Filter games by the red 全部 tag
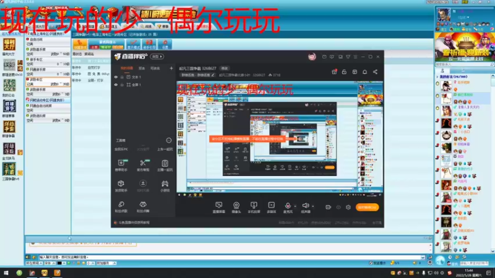Image resolution: width=495 pixels, height=278 pixels. click(94, 48)
